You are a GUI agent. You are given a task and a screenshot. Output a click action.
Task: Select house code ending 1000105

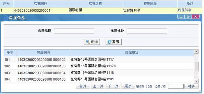point(42,79)
